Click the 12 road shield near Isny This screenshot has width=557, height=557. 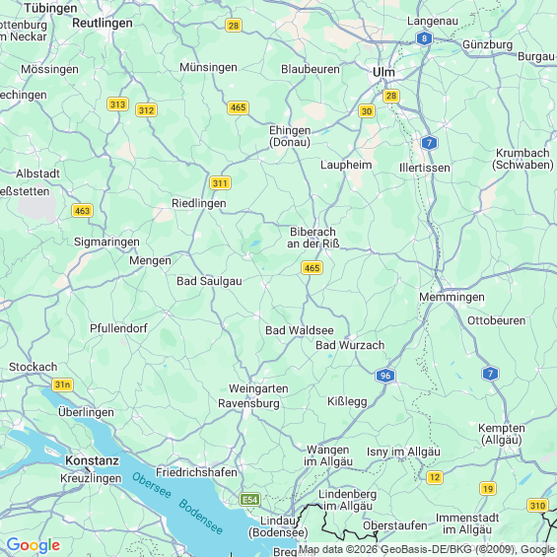[x=435, y=477]
